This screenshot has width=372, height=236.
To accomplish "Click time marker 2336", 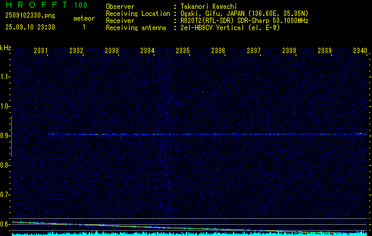I will 218,50.
